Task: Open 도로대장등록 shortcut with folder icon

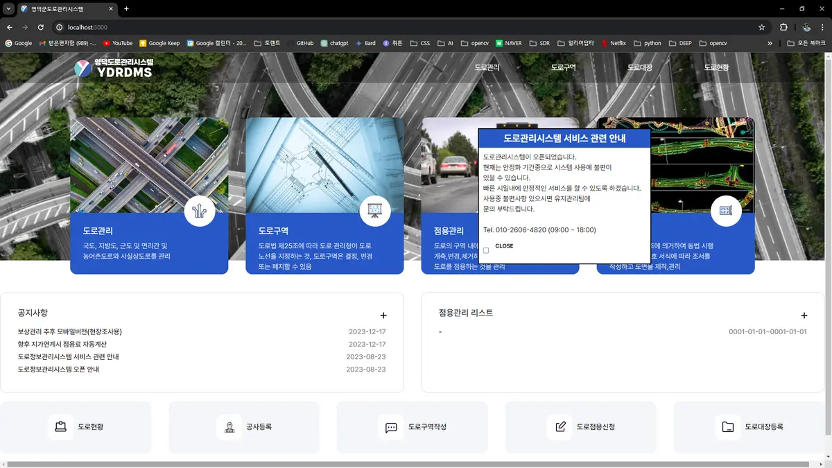Action: pyautogui.click(x=749, y=427)
